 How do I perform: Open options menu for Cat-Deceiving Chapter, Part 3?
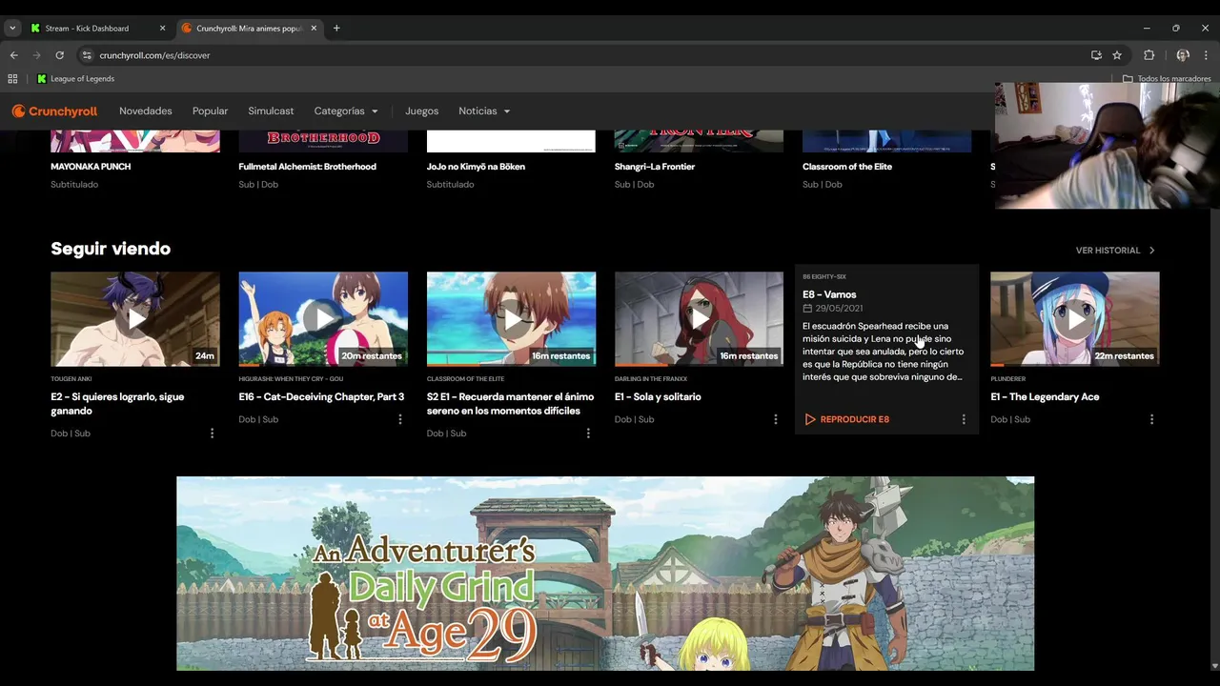(399, 419)
